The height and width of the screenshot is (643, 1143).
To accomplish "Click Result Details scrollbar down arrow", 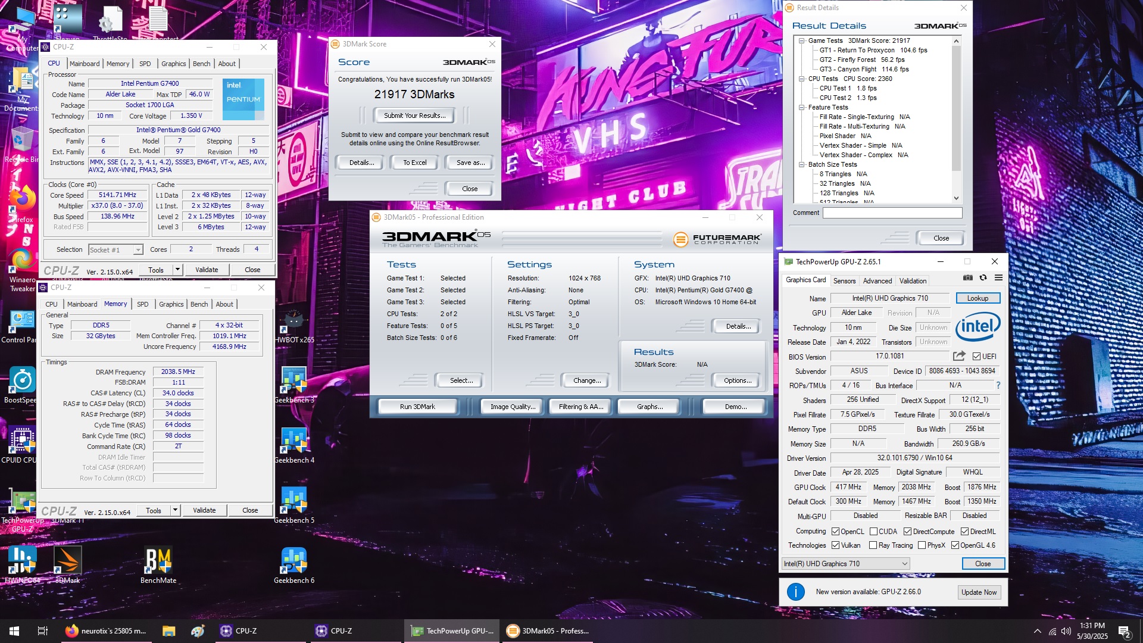I will 957,198.
